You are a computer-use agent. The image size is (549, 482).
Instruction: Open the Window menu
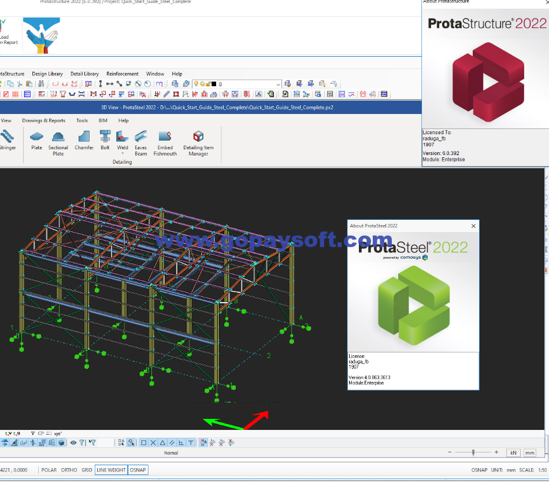click(x=155, y=74)
